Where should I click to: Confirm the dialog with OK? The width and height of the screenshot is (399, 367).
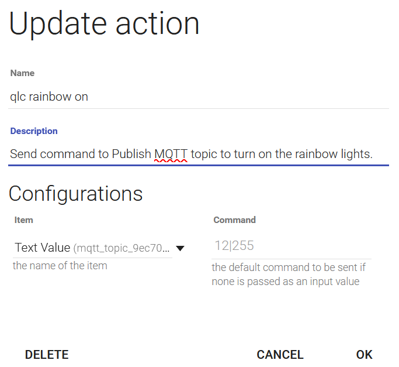pyautogui.click(x=364, y=355)
